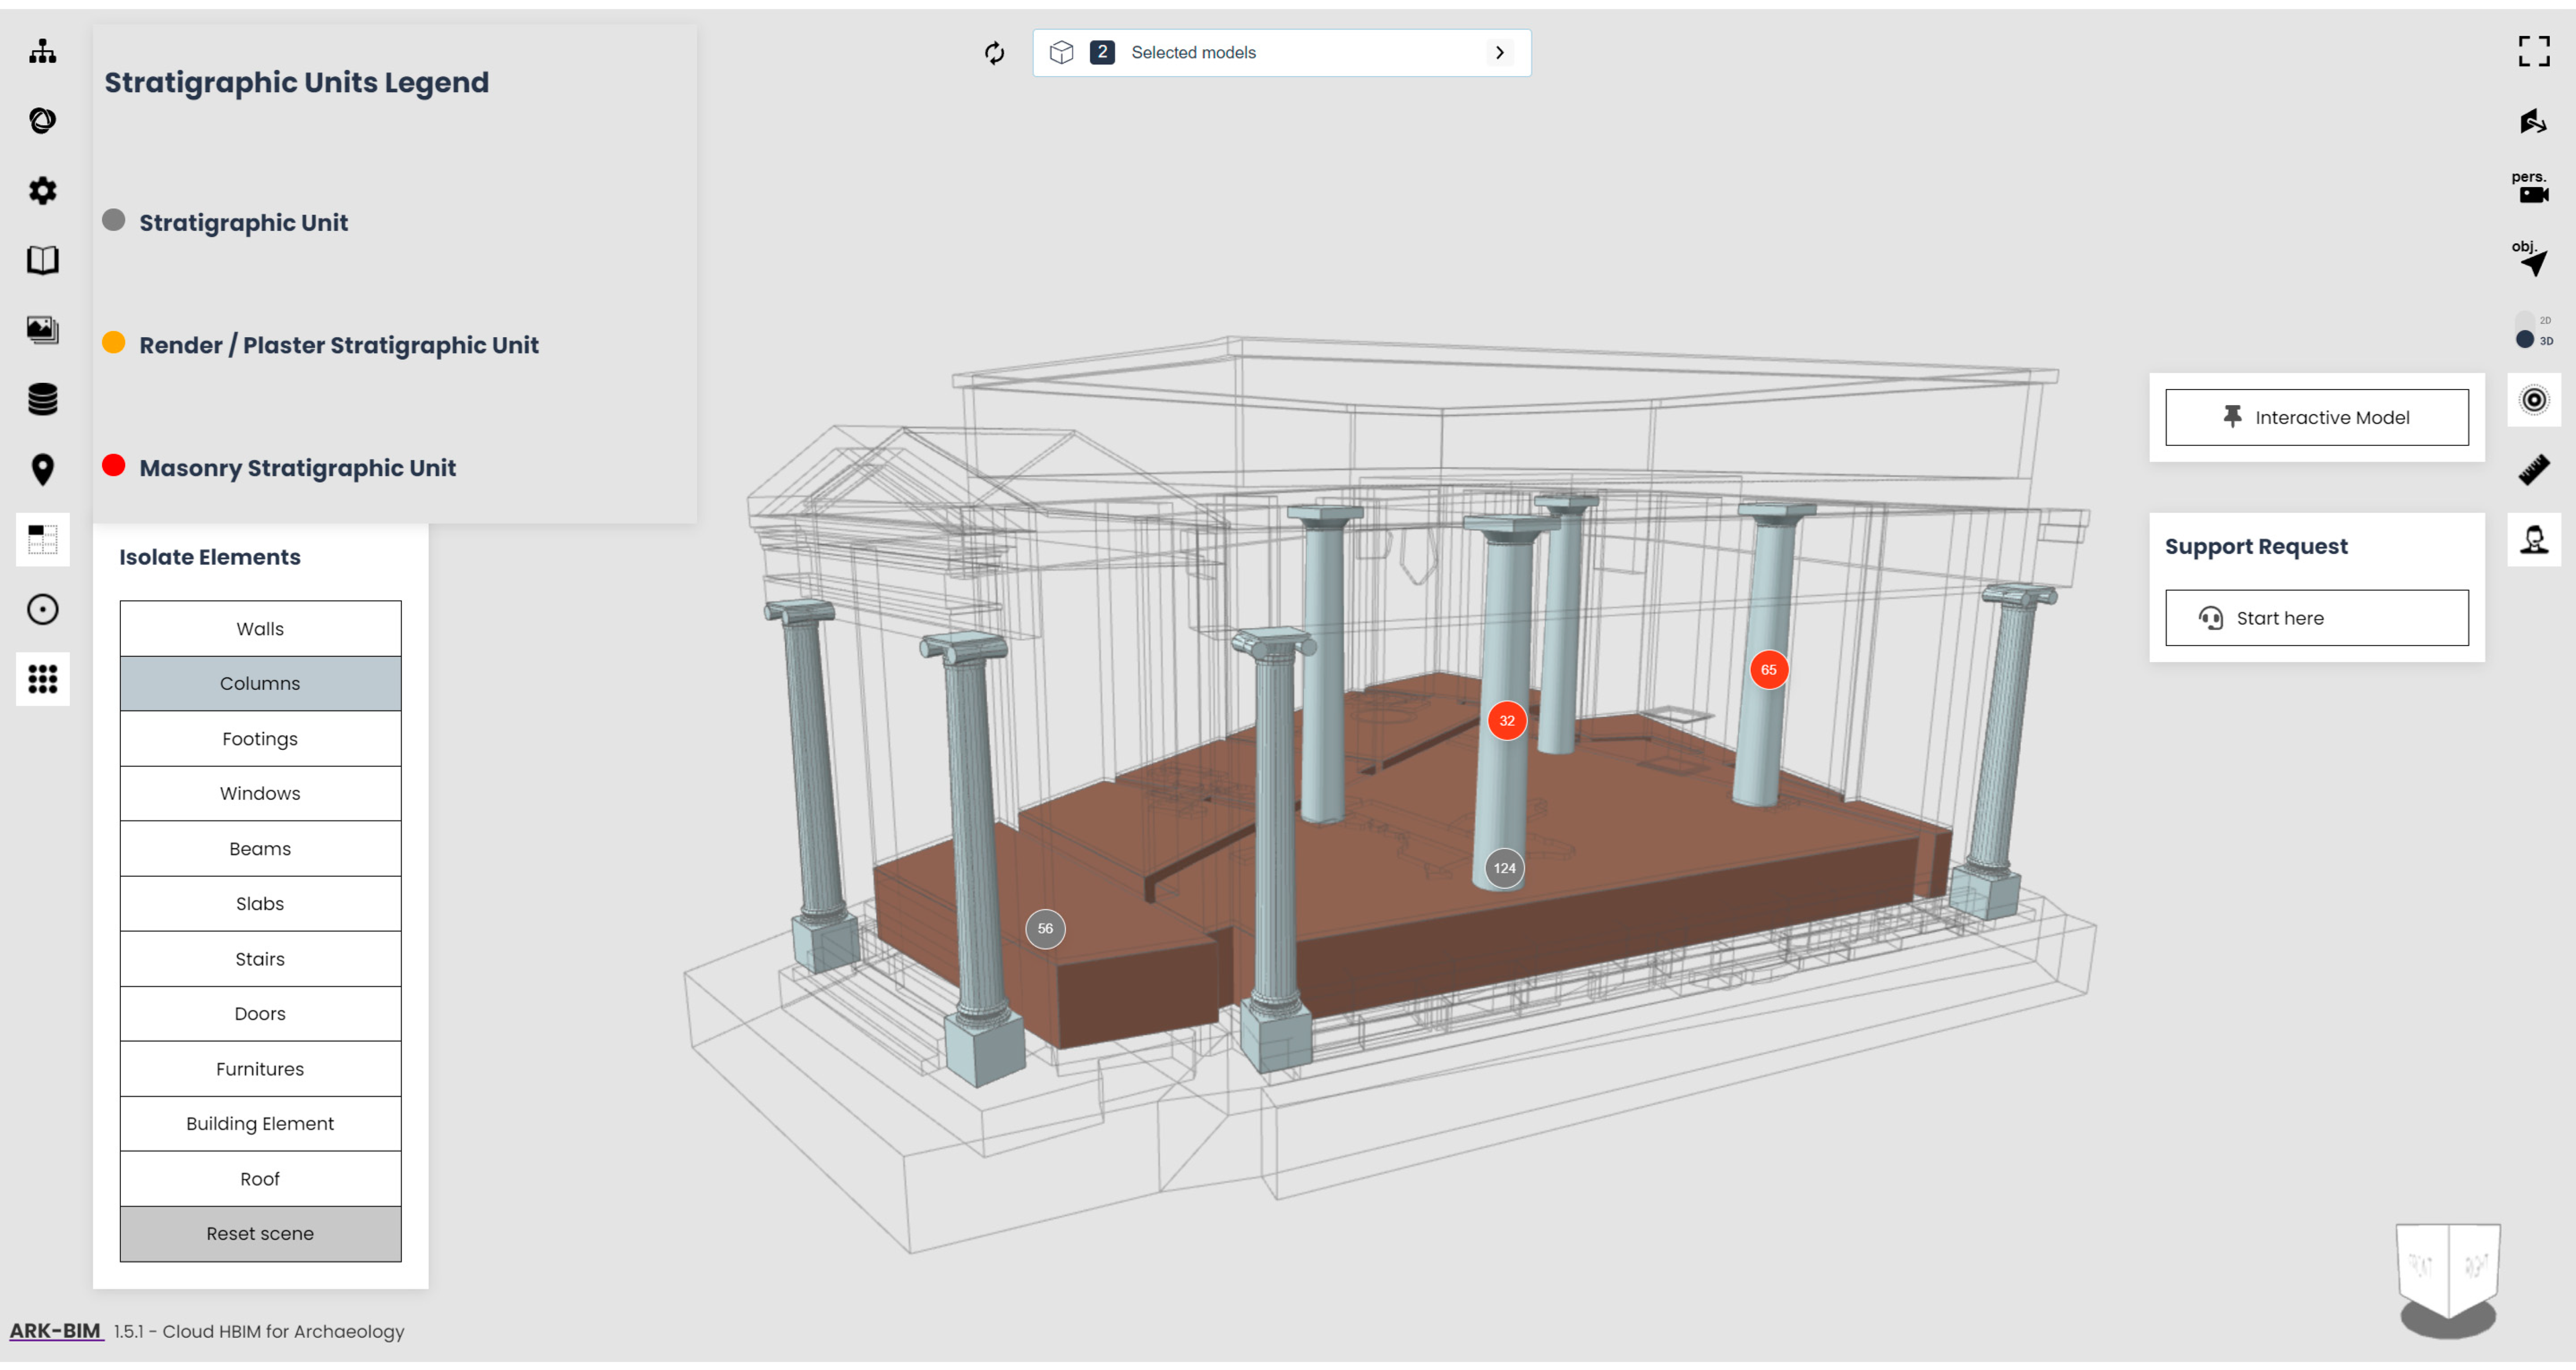Image resolution: width=2576 pixels, height=1370 pixels.
Task: Click the ruler measurement tool
Action: (x=2533, y=470)
